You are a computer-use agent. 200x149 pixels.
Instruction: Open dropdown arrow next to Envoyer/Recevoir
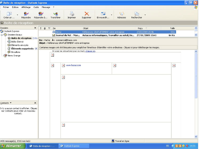(111, 15)
